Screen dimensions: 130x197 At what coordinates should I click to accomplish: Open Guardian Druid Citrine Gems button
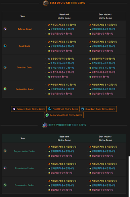98,109
